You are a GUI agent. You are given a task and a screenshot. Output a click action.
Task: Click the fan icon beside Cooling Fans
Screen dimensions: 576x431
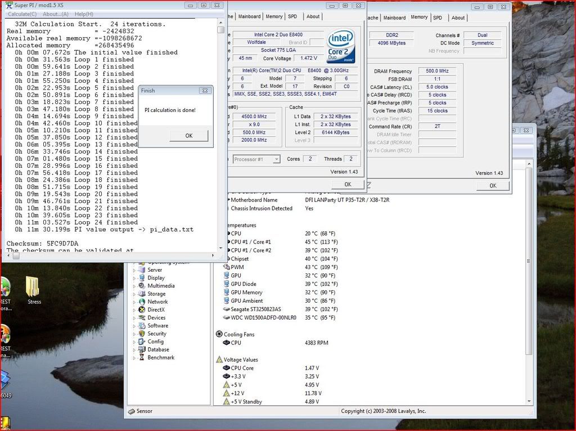219,334
